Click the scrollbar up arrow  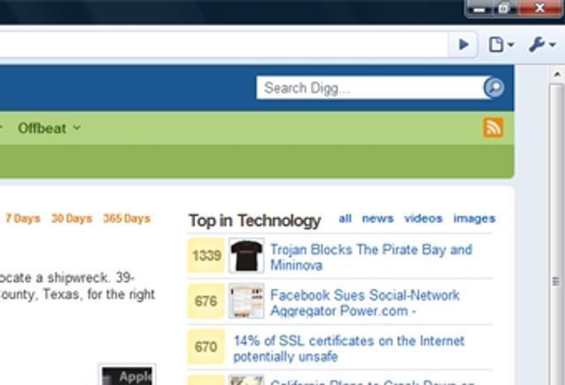[557, 75]
